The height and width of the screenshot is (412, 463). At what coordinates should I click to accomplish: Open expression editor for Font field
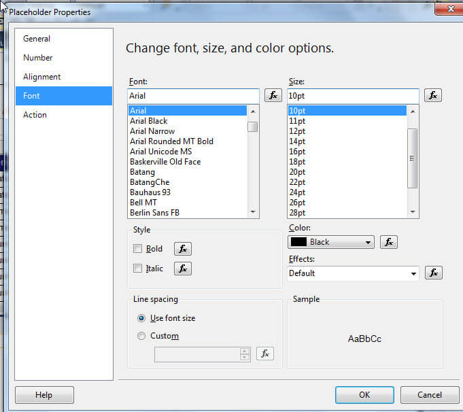[273, 96]
